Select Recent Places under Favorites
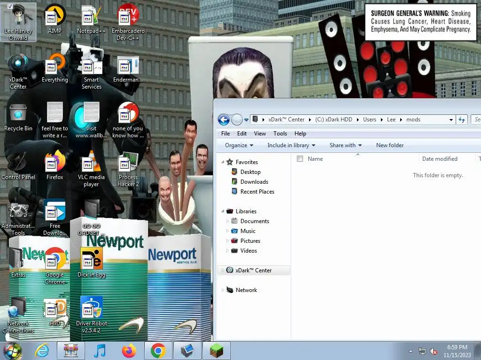Screen dimensions: 481x360 point(257,191)
